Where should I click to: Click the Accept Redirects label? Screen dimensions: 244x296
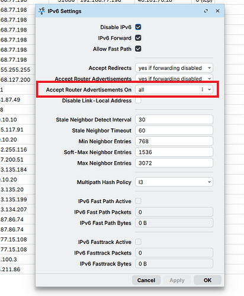point(110,68)
